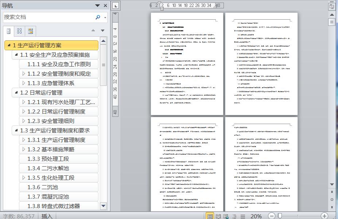
Task: Expand the 1.3.1 生产运行管理制度 heading
Action: point(23,140)
